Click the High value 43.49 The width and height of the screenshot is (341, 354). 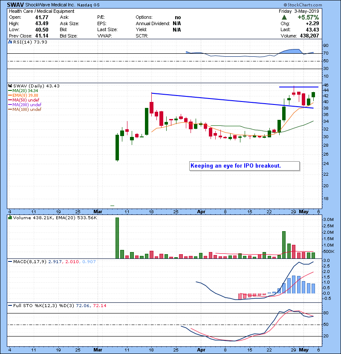[x=41, y=23]
